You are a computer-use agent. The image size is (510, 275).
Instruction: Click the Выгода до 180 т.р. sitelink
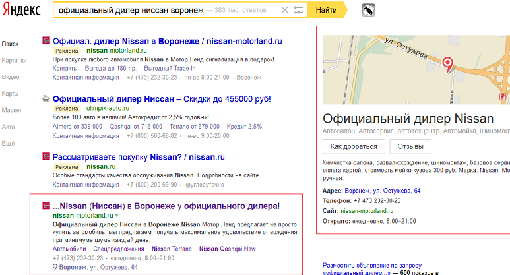[111, 69]
